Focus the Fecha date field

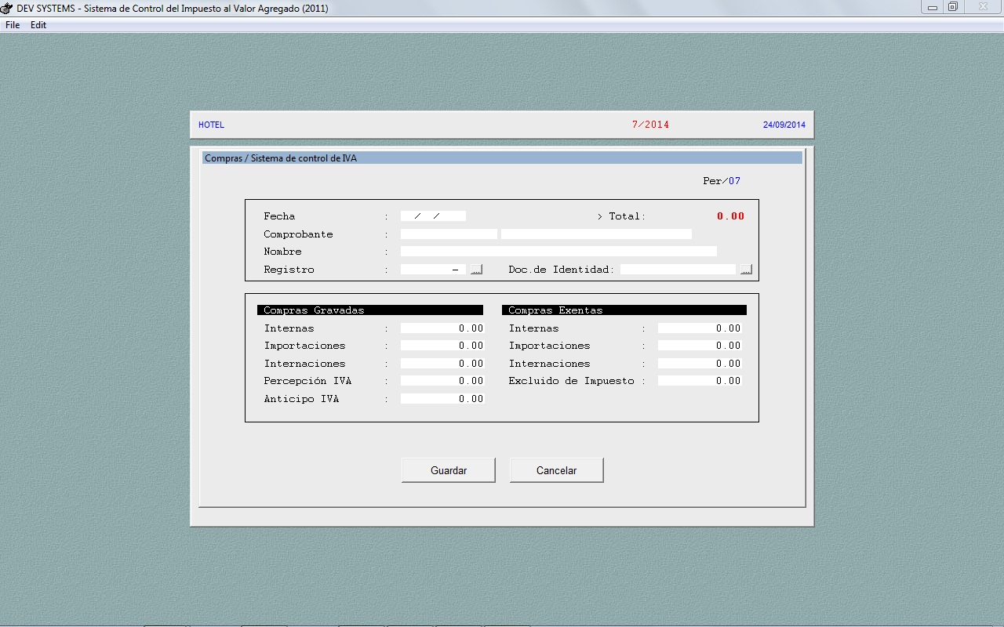point(433,216)
